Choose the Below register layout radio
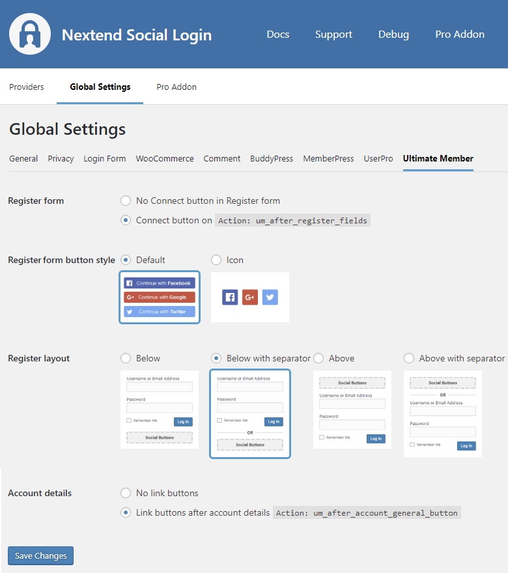The image size is (508, 573). click(126, 358)
